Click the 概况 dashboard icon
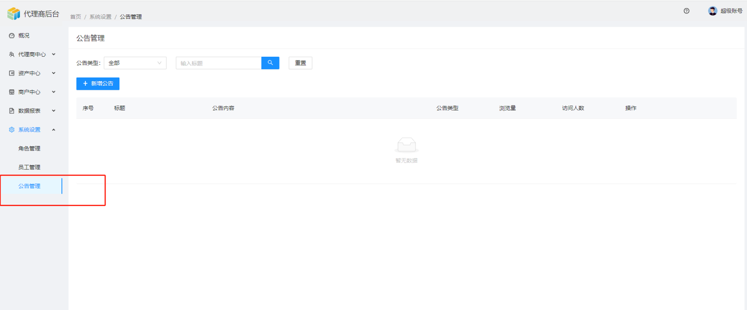 [12, 36]
